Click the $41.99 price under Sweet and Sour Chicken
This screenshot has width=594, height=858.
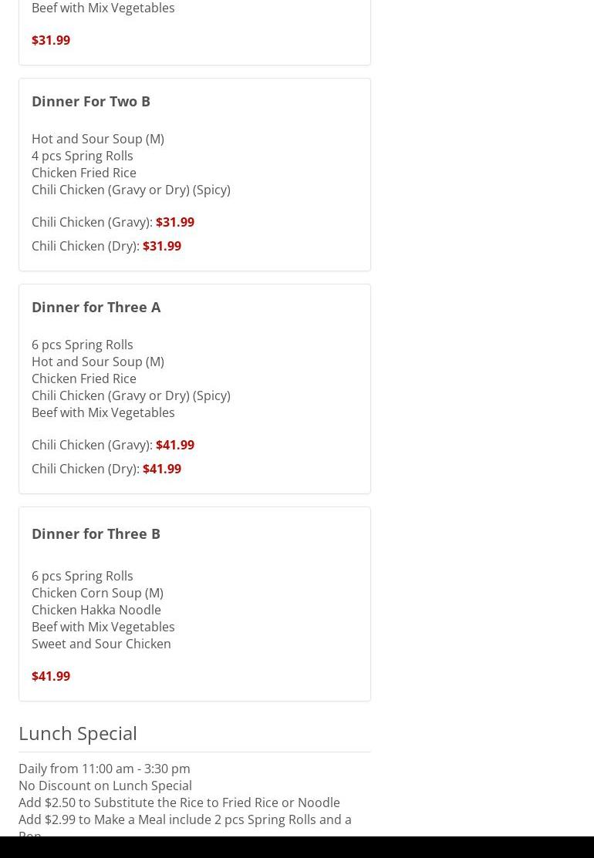pos(51,676)
